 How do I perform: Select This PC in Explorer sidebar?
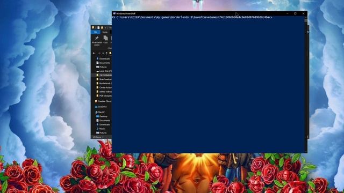point(100,112)
